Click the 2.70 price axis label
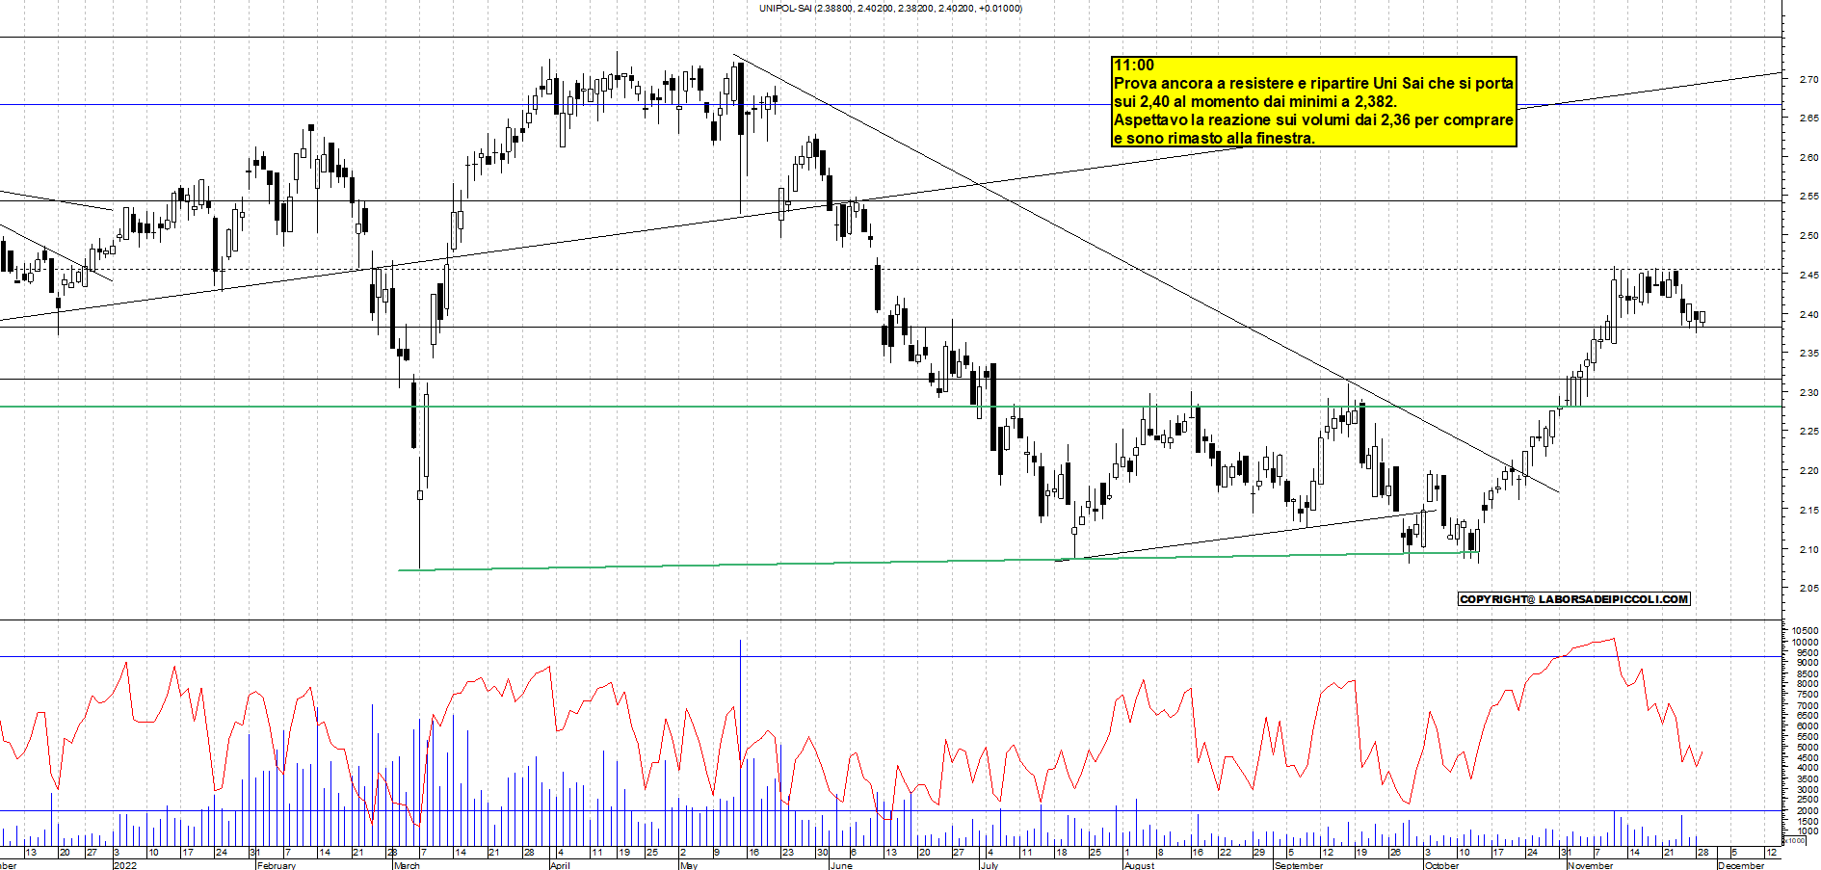Viewport: 1821px width, 870px height. click(x=1808, y=79)
